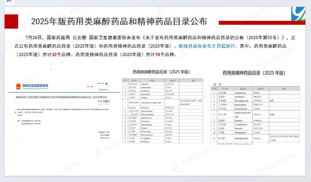
Task: Open attachment link 2.药用类精神药品目录（2025年版）
Action: (31, 124)
